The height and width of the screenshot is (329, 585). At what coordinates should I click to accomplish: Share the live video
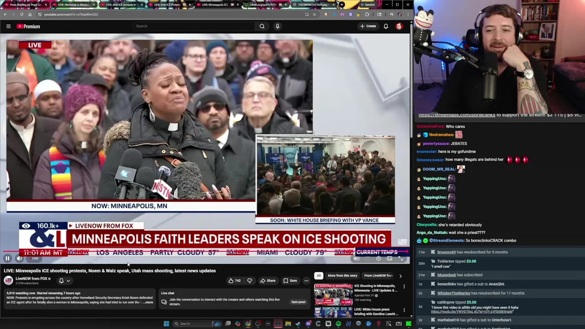click(x=268, y=281)
